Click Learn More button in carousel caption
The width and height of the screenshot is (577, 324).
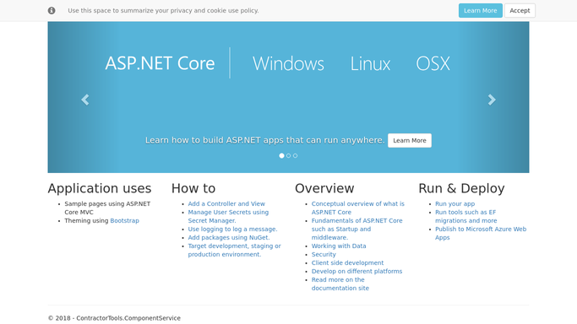coord(410,140)
